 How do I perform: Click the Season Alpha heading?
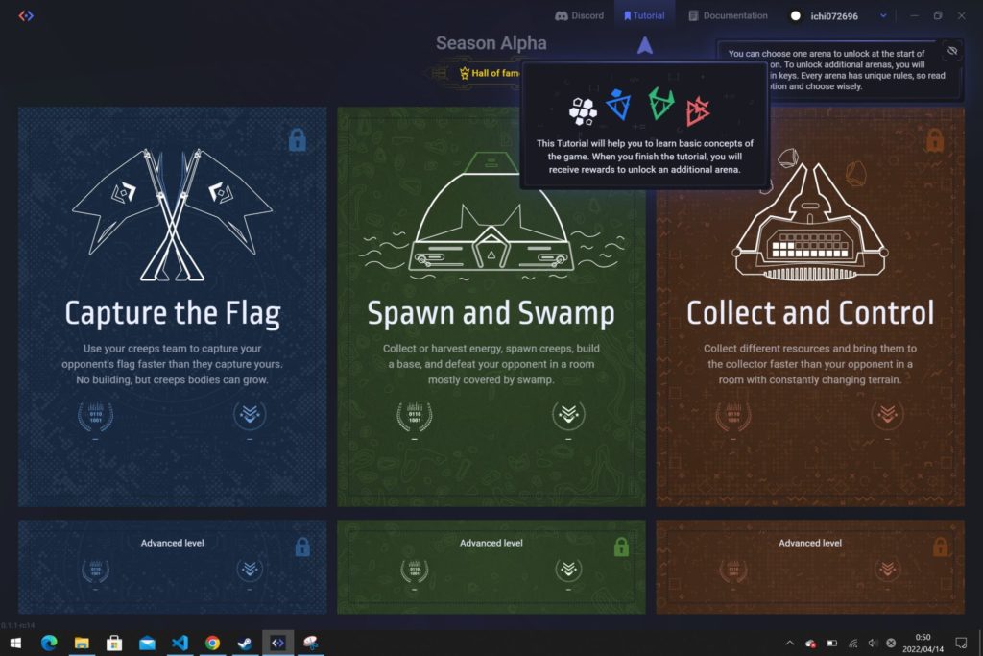point(491,43)
